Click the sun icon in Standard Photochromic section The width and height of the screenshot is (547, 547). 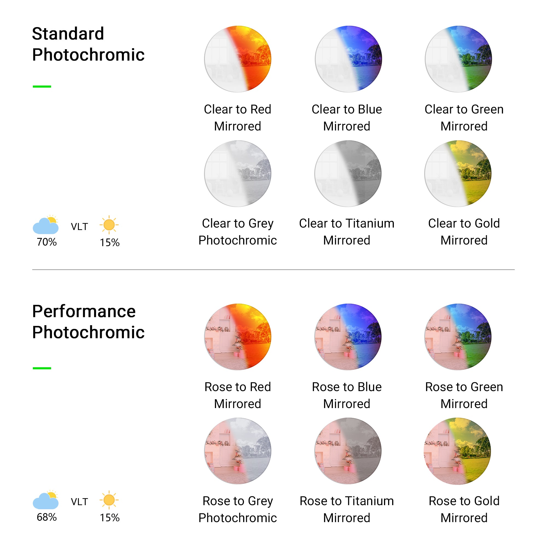(x=109, y=225)
